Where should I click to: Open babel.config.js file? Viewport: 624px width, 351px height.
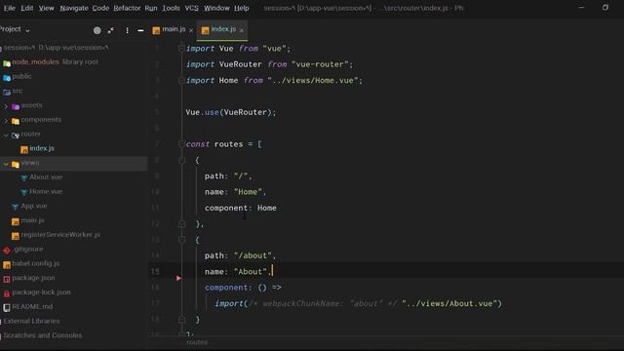click(x=36, y=263)
